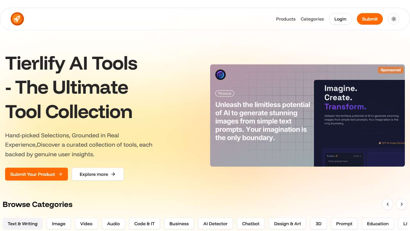Toggle the light/dark theme sun icon
410x231 pixels.
point(394,19)
